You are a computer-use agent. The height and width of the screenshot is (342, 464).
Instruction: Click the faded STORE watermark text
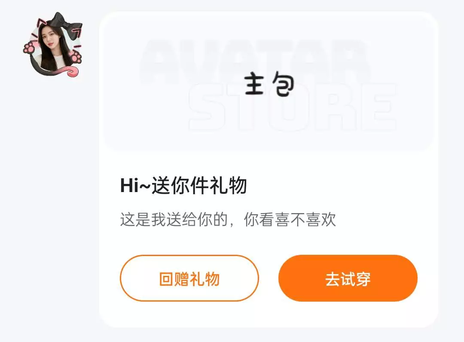pyautogui.click(x=292, y=107)
